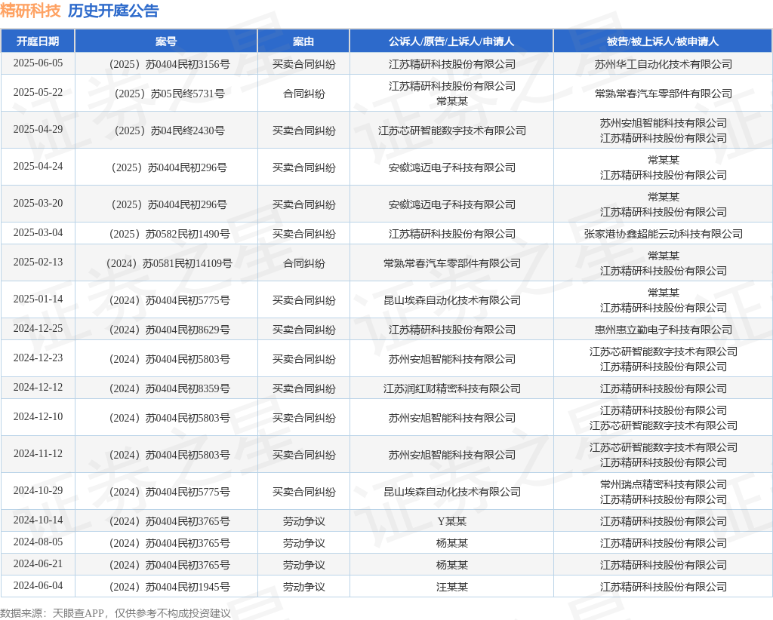This screenshot has height=620, width=773.
Task: Select the date 2025-06-05
Action: 38,63
